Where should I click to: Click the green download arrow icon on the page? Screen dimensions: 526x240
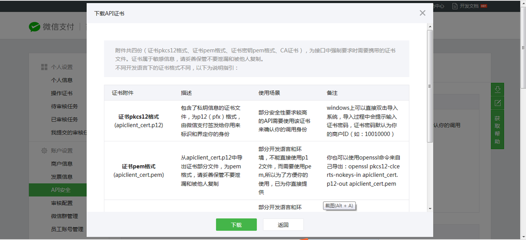pos(497,89)
